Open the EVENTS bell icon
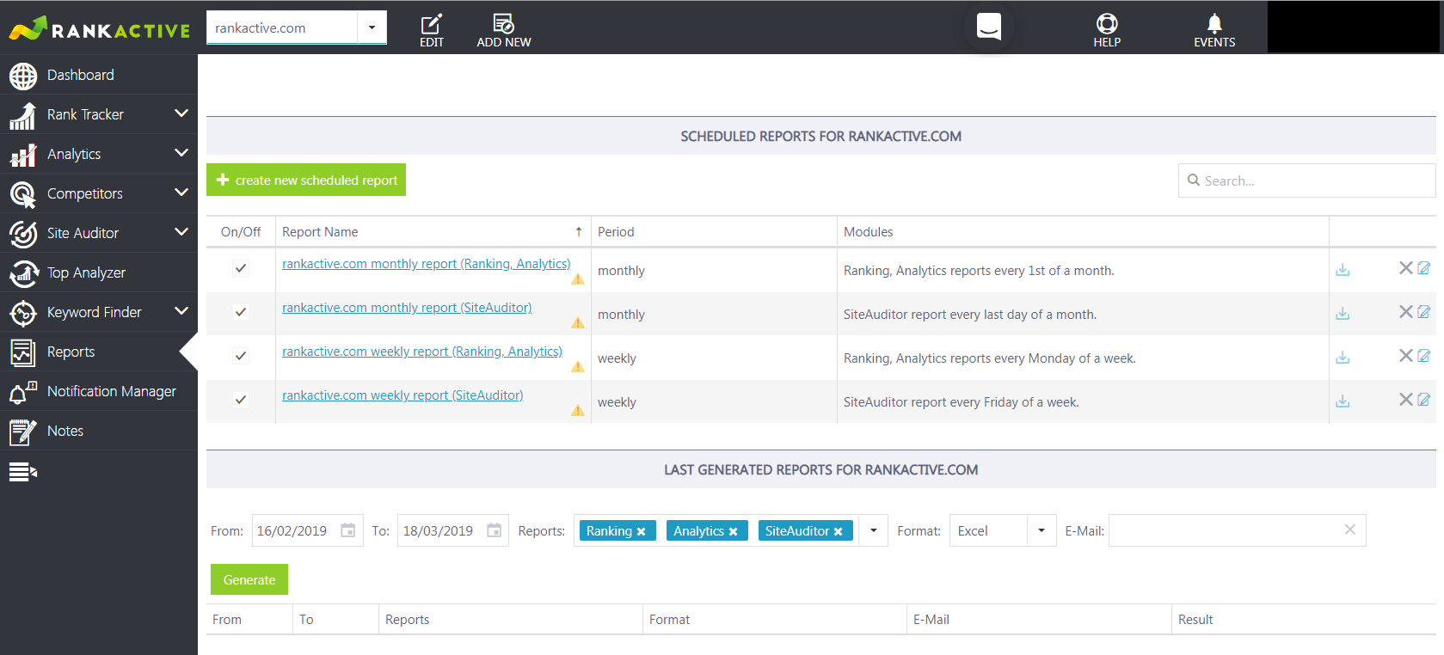1444x655 pixels. tap(1214, 23)
